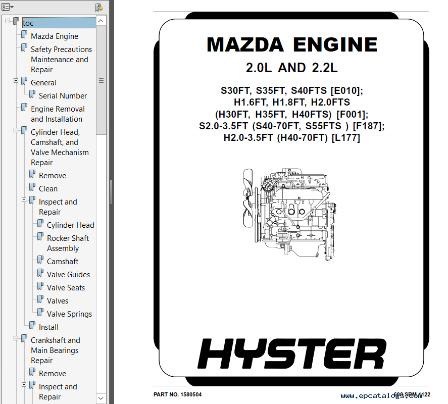Click the bookmark icon beside Rocker Shaft Assembly
Screen dimensions: 448x404
(x=40, y=237)
